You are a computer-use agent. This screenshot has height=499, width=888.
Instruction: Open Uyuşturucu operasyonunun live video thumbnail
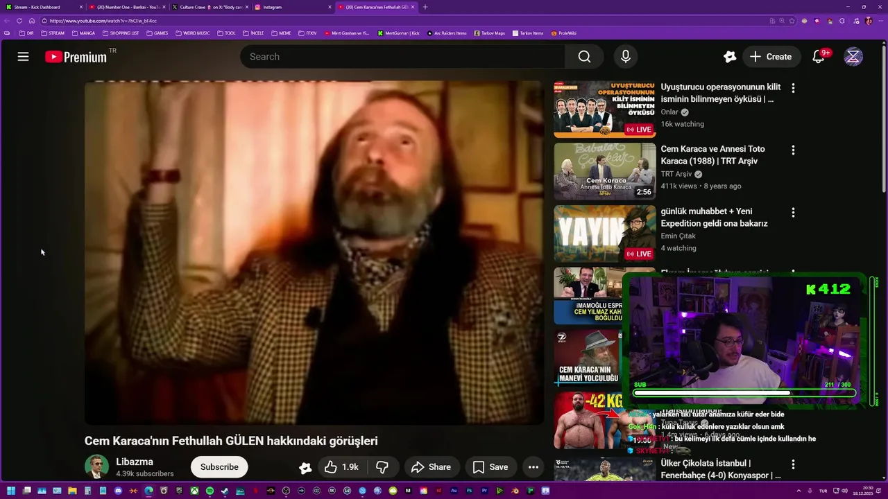pyautogui.click(x=604, y=110)
